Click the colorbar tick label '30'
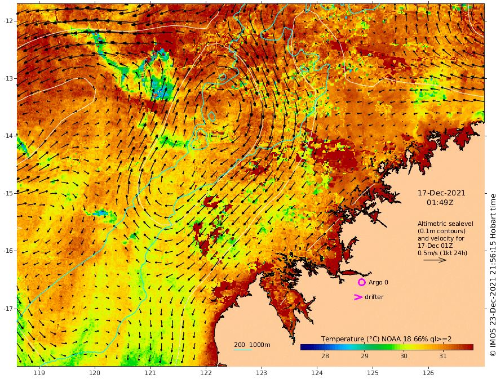The height and width of the screenshot is (383, 496). tap(404, 356)
